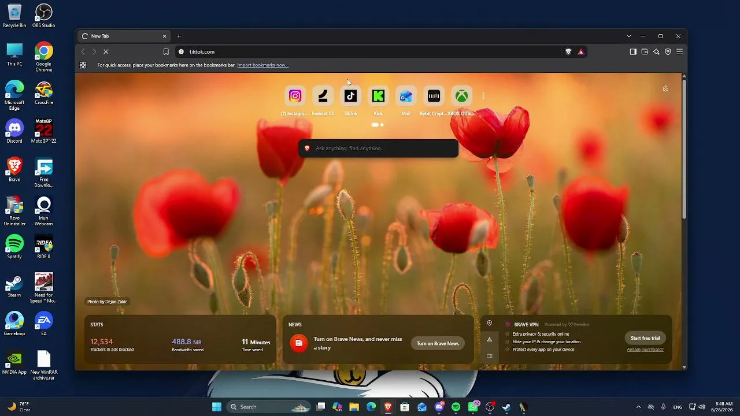Click the Import bookmarks now link

[262, 65]
